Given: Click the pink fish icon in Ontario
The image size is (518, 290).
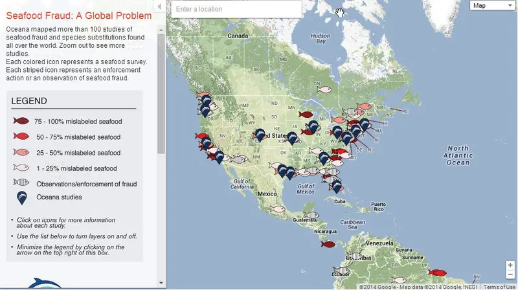Looking at the screenshot, I should (x=324, y=89).
